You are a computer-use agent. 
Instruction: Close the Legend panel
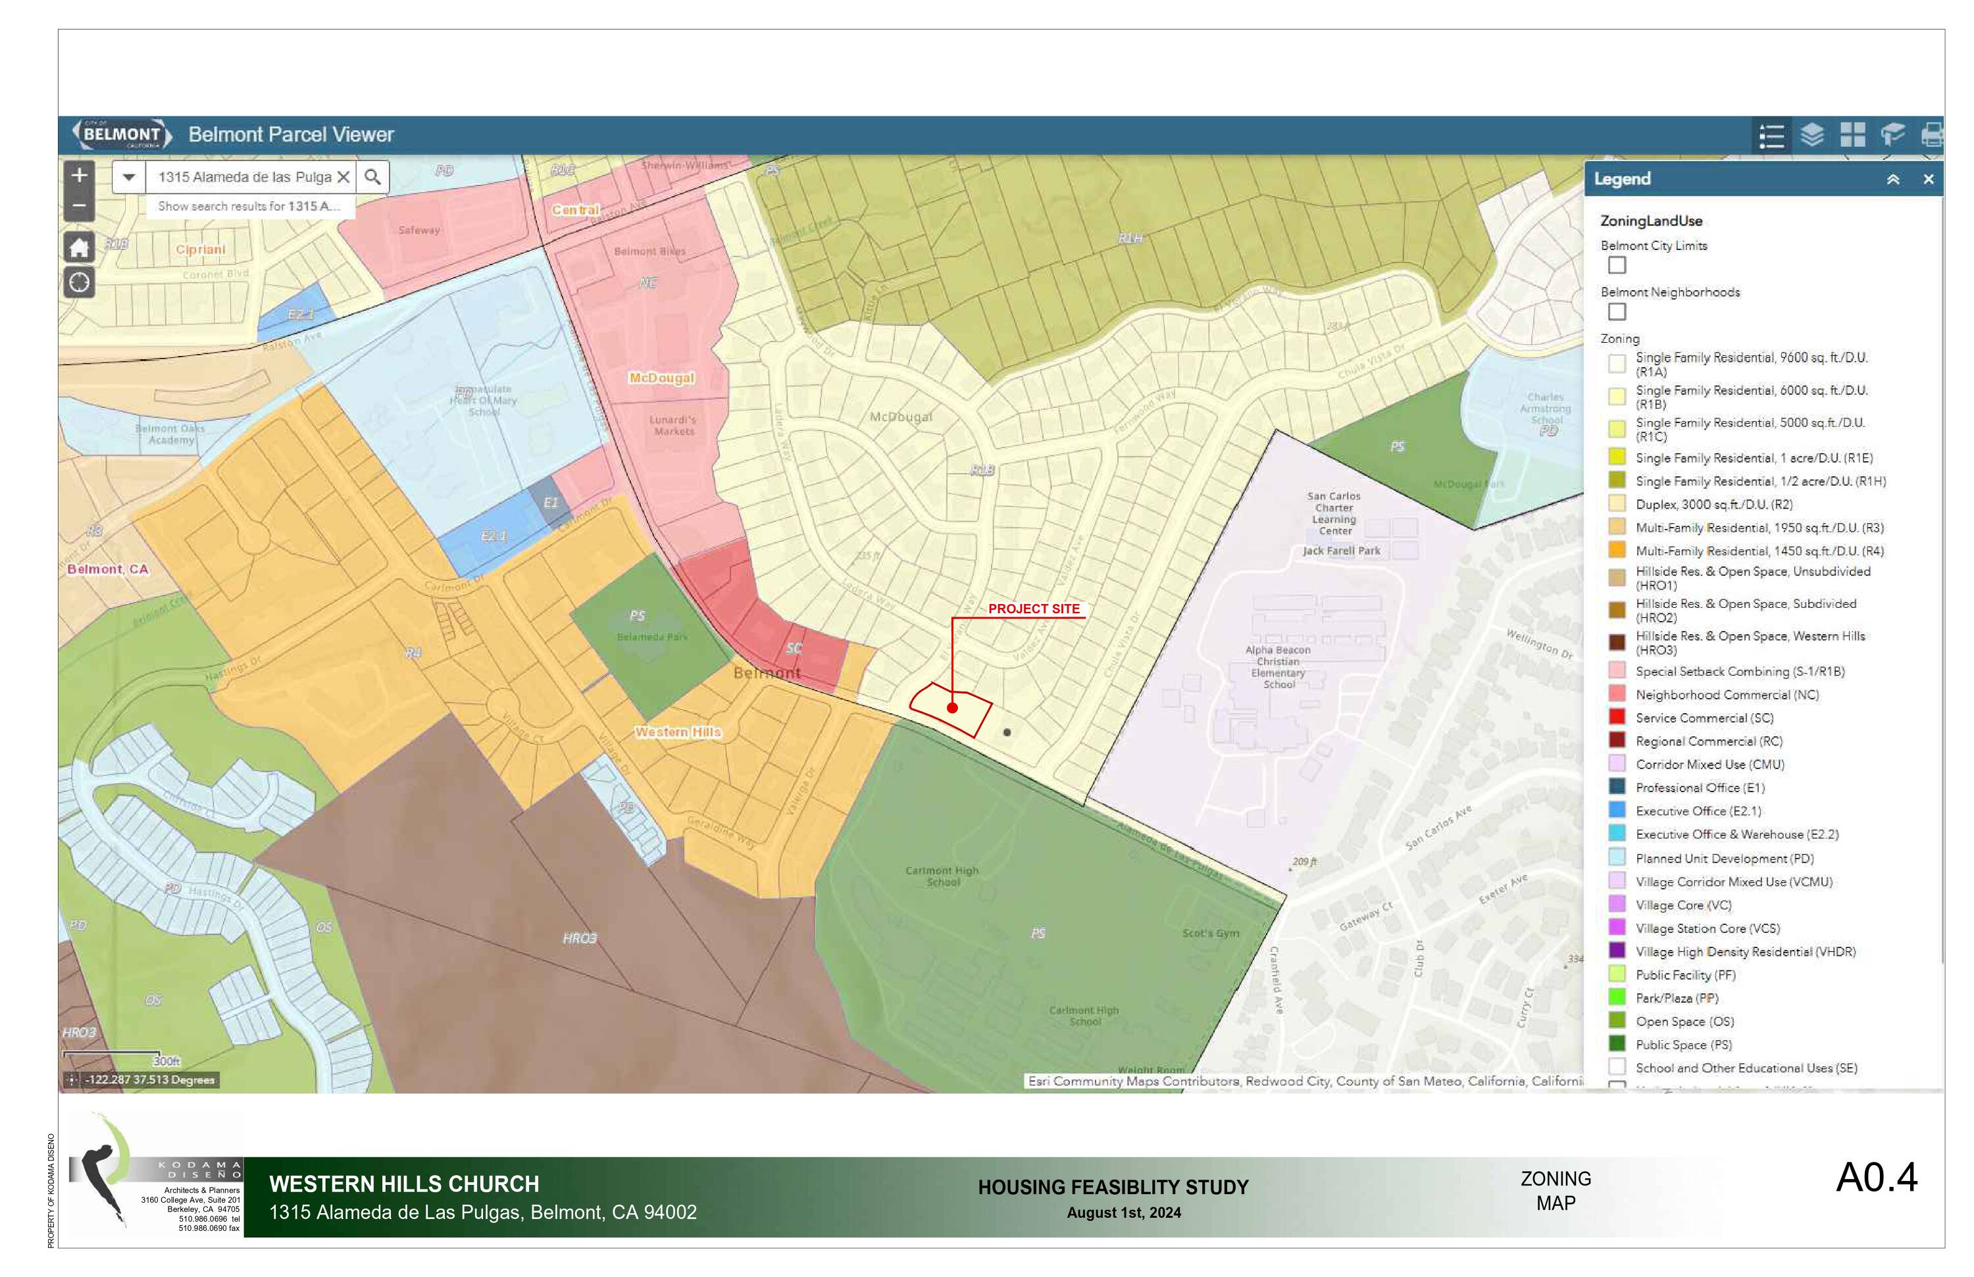(1929, 179)
